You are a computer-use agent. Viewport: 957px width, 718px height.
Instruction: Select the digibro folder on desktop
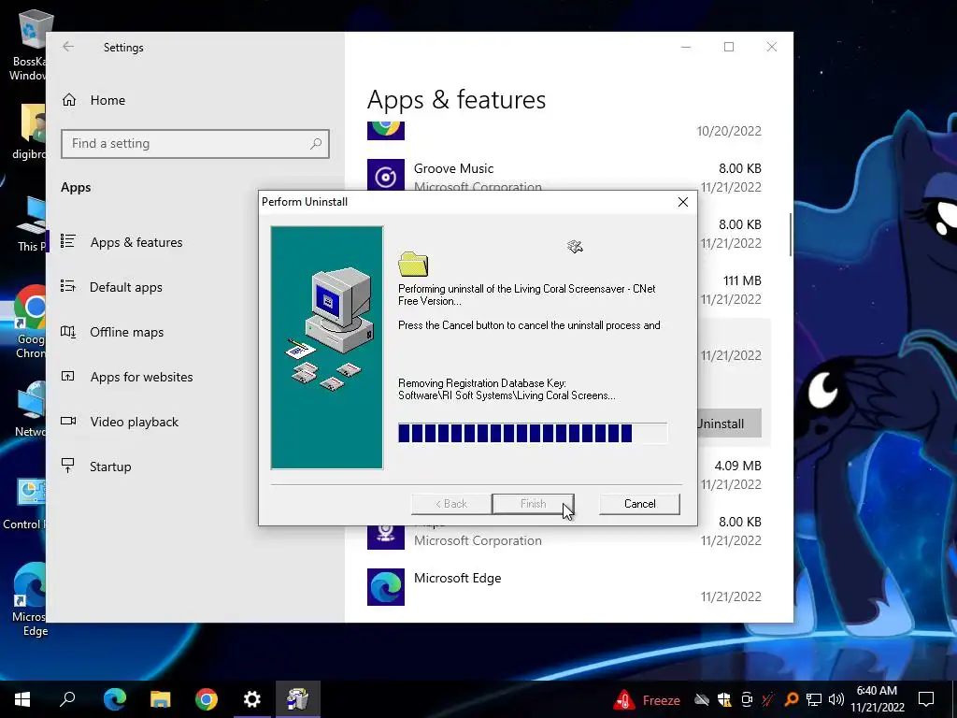coord(28,131)
